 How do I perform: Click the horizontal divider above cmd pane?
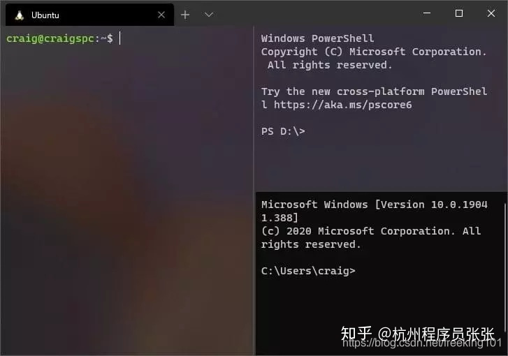coord(382,191)
